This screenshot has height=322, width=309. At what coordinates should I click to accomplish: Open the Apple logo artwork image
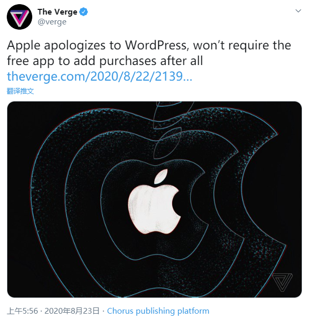tap(154, 199)
